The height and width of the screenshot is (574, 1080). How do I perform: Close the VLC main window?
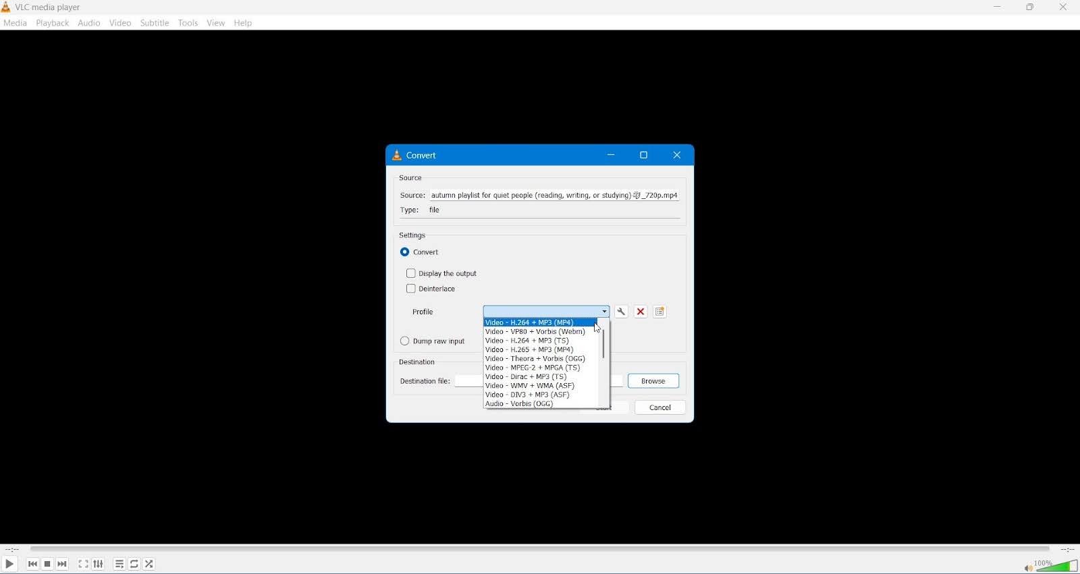(1064, 7)
